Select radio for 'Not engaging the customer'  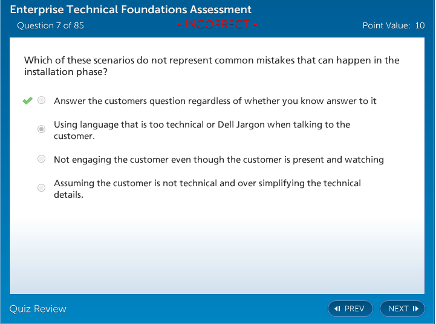pyautogui.click(x=41, y=159)
